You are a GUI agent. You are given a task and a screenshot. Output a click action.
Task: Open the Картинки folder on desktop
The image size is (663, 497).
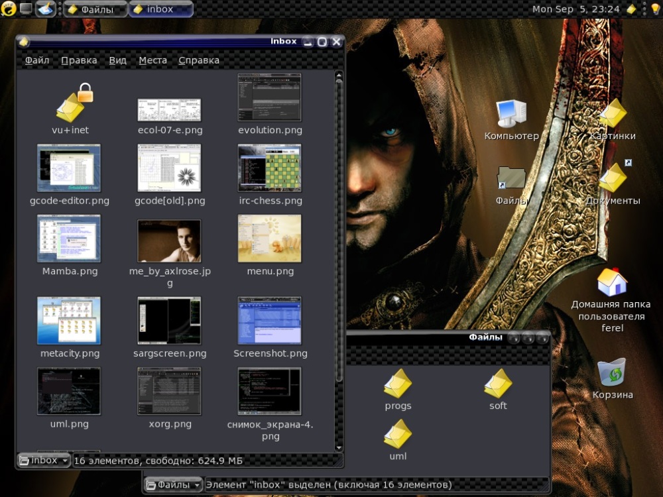612,113
